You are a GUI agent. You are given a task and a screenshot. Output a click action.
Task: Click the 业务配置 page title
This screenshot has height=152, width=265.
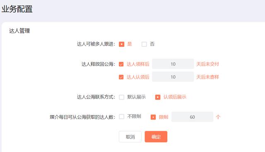[17, 9]
